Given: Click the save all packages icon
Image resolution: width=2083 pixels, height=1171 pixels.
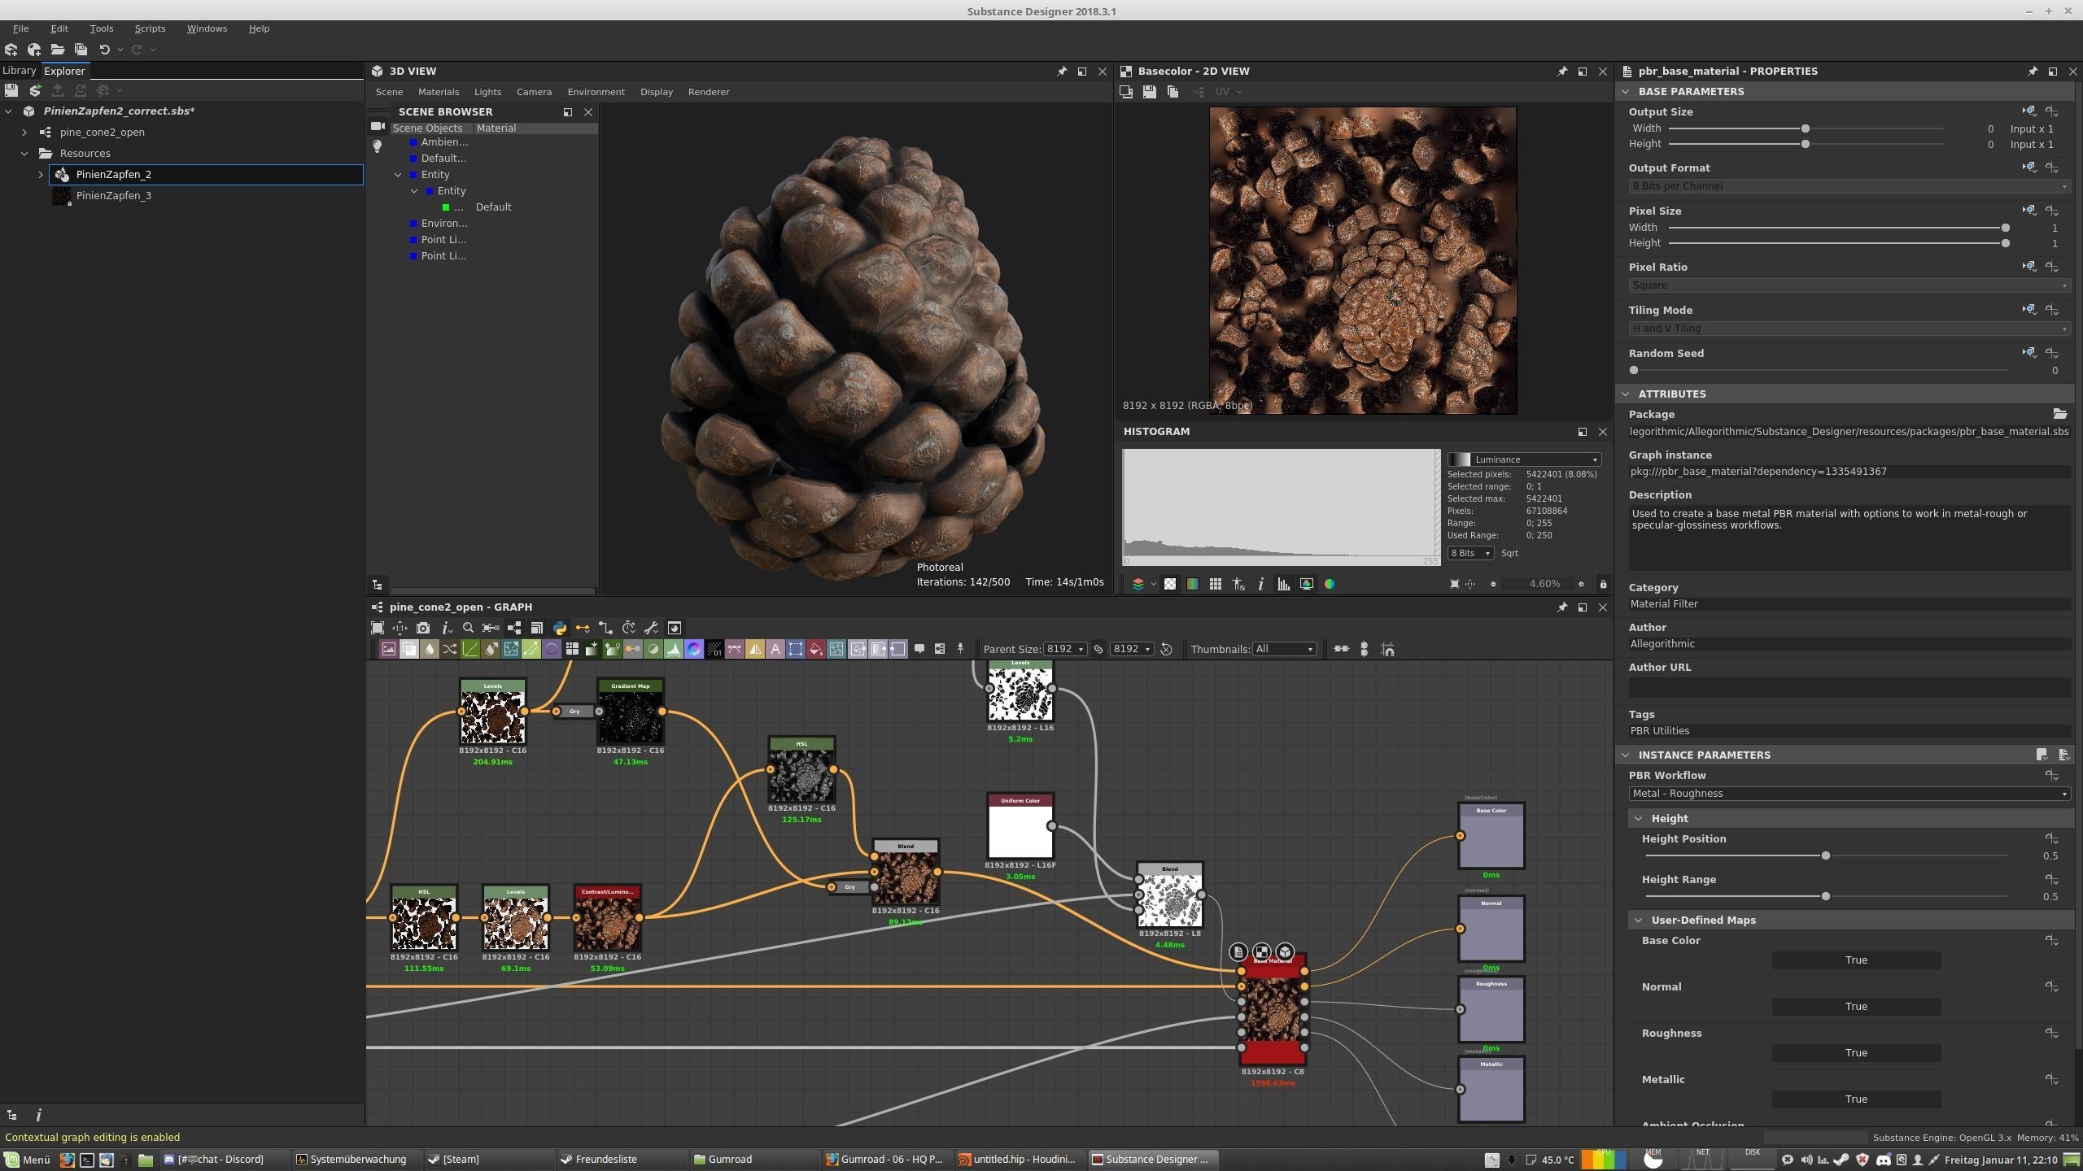Looking at the screenshot, I should pos(81,50).
